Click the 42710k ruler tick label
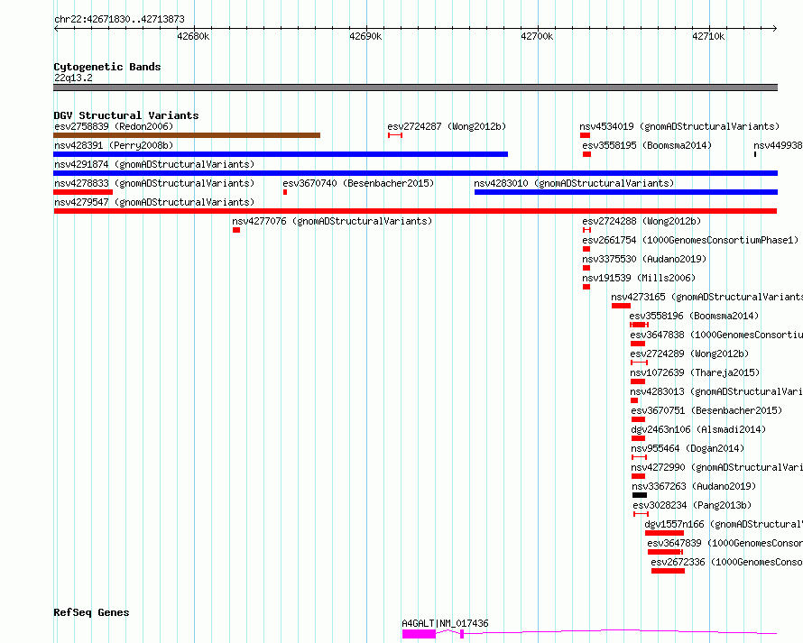The height and width of the screenshot is (643, 803). point(708,36)
